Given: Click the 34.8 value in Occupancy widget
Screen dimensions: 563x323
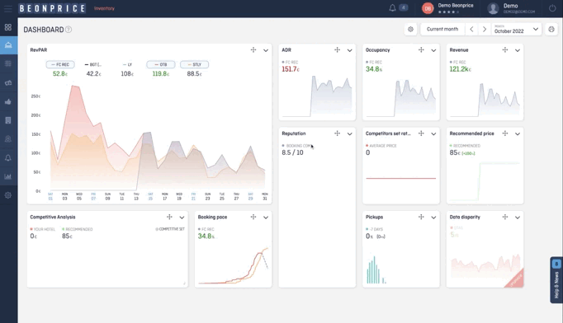Looking at the screenshot, I should [x=374, y=69].
